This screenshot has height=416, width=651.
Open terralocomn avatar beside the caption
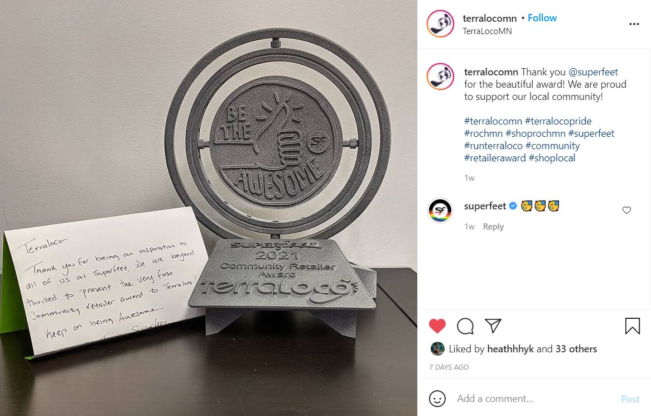tap(441, 76)
